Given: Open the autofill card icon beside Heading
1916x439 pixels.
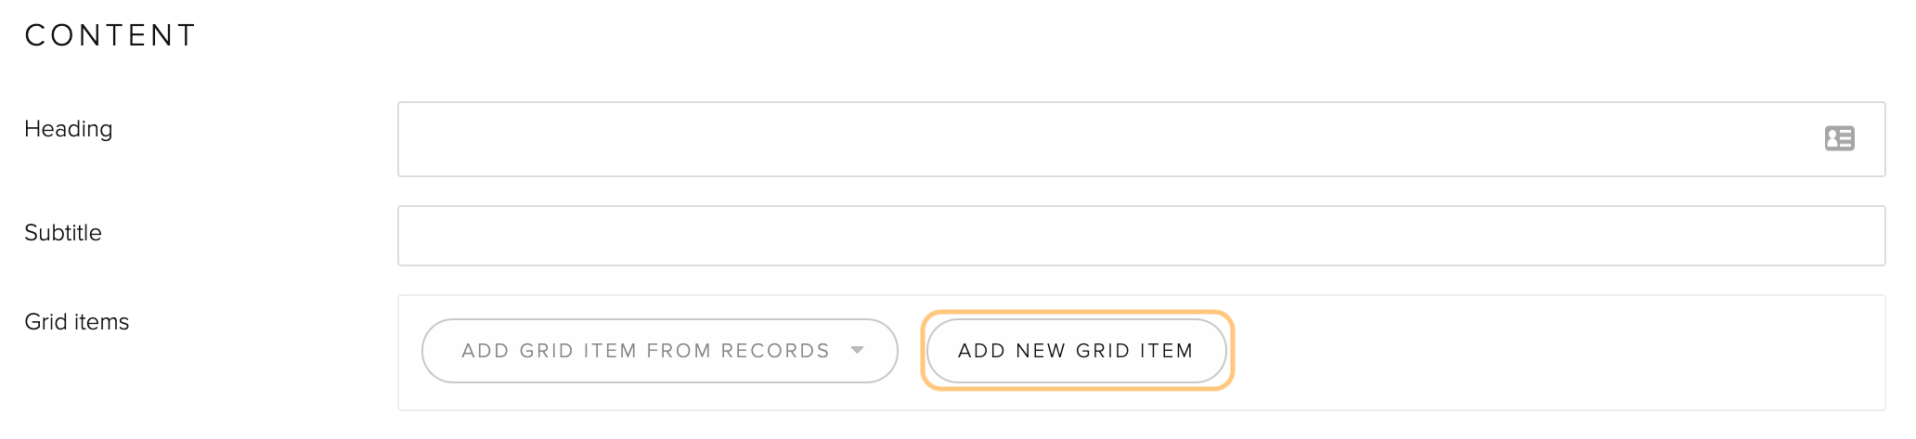Looking at the screenshot, I should (x=1839, y=138).
